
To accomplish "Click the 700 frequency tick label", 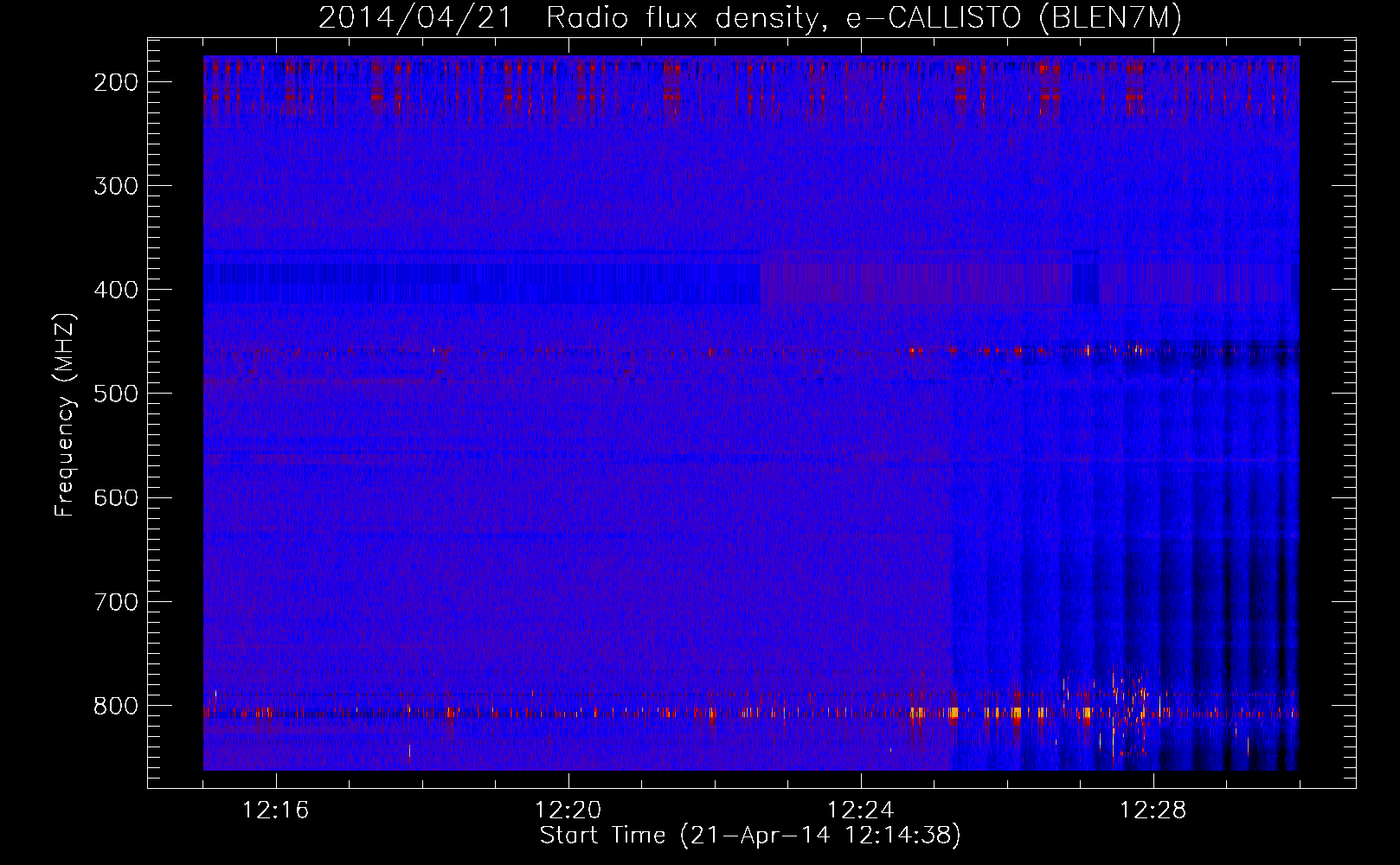I will click(x=115, y=601).
